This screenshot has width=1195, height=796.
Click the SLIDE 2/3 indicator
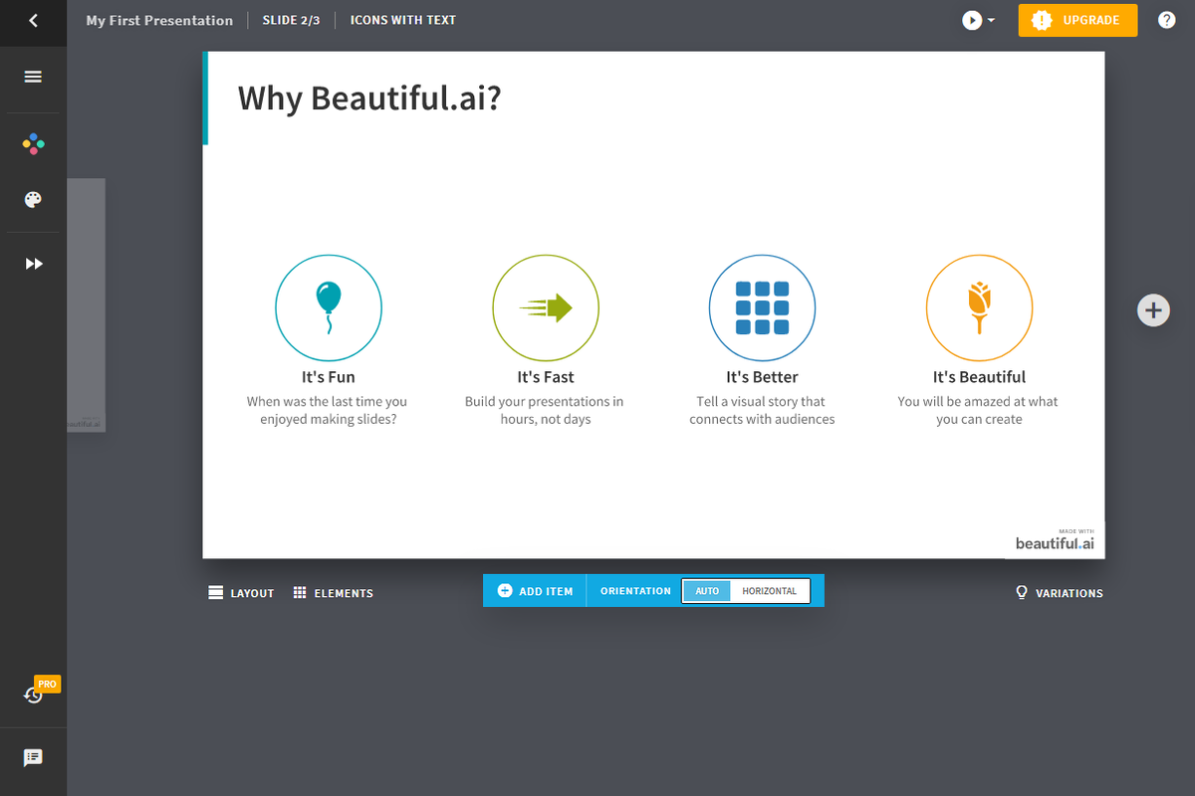(x=291, y=20)
